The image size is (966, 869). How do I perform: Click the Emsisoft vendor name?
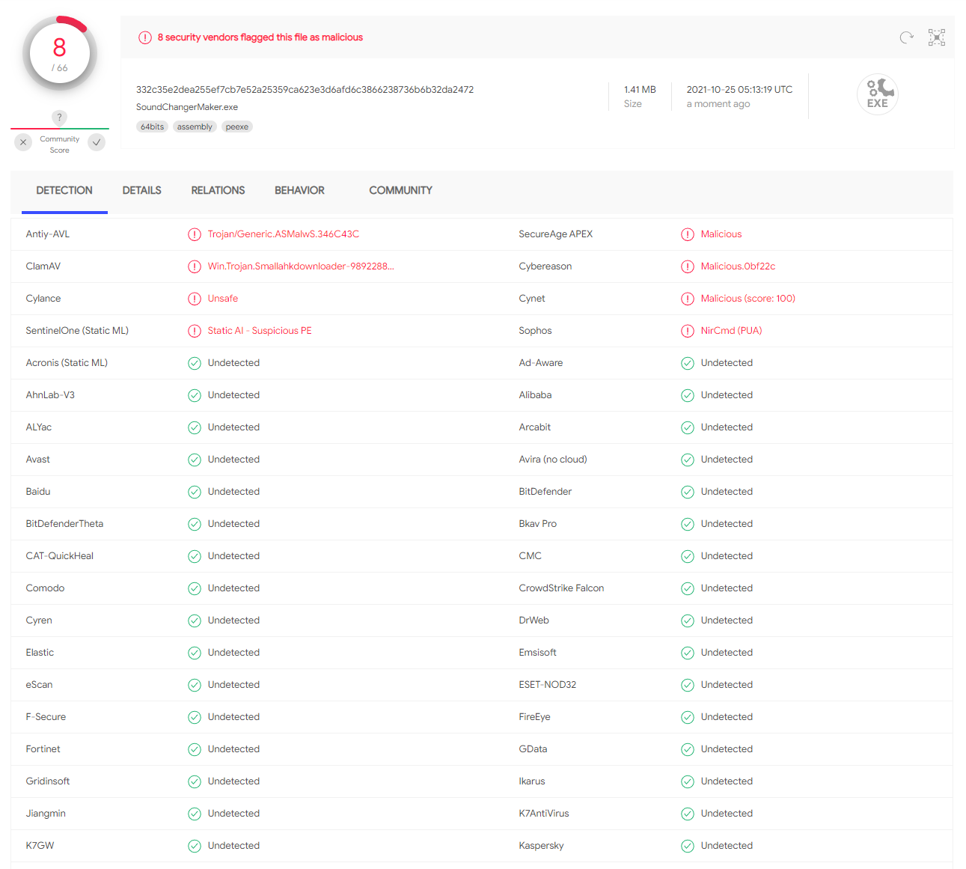click(538, 653)
